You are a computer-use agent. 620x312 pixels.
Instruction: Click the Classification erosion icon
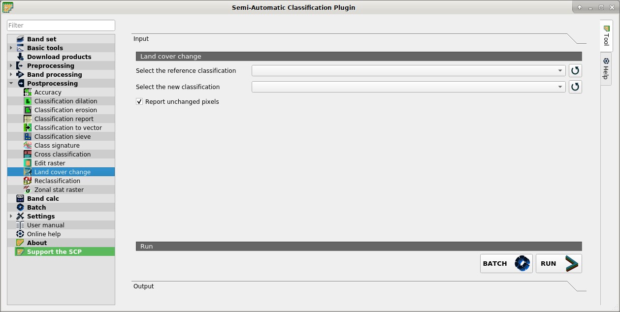pyautogui.click(x=28, y=110)
